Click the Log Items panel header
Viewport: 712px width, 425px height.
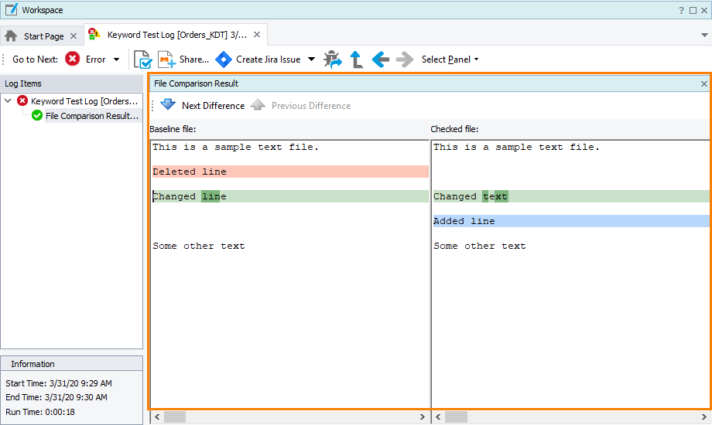[x=72, y=83]
